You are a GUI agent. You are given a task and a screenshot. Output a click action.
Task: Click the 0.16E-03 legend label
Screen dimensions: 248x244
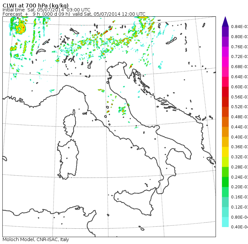240,197
